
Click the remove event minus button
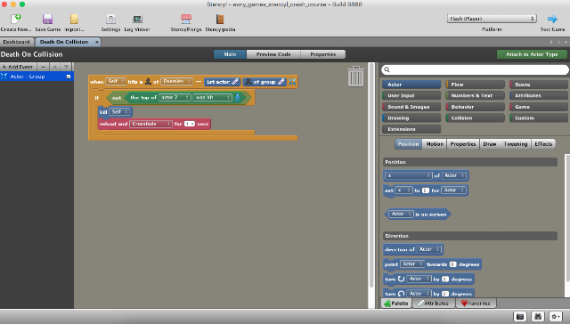44,67
